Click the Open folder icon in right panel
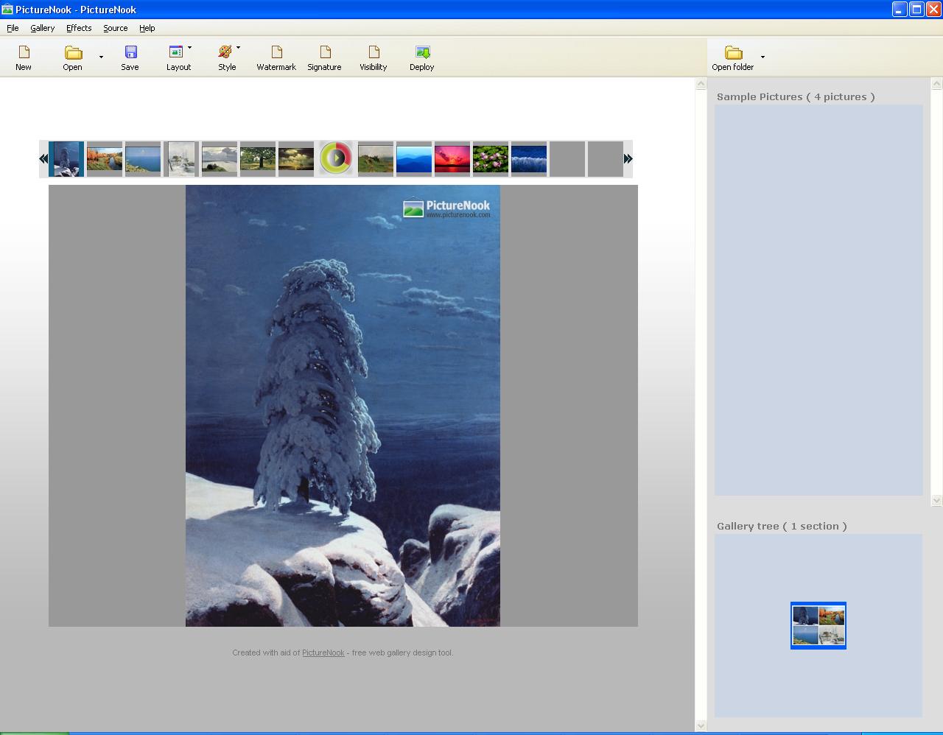943x735 pixels. [x=733, y=52]
